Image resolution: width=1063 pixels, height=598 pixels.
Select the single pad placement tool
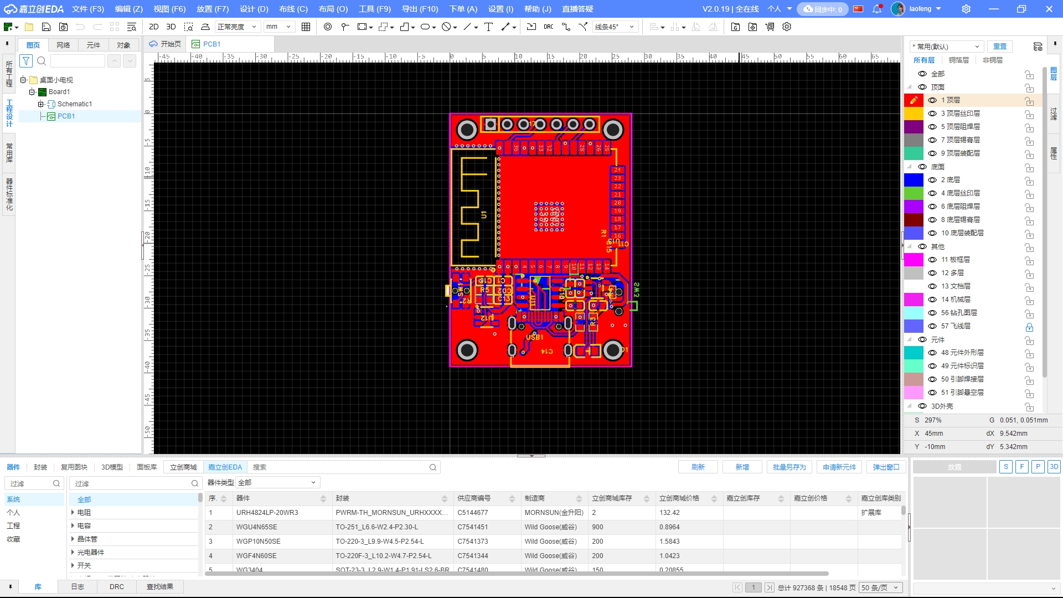tap(345, 27)
